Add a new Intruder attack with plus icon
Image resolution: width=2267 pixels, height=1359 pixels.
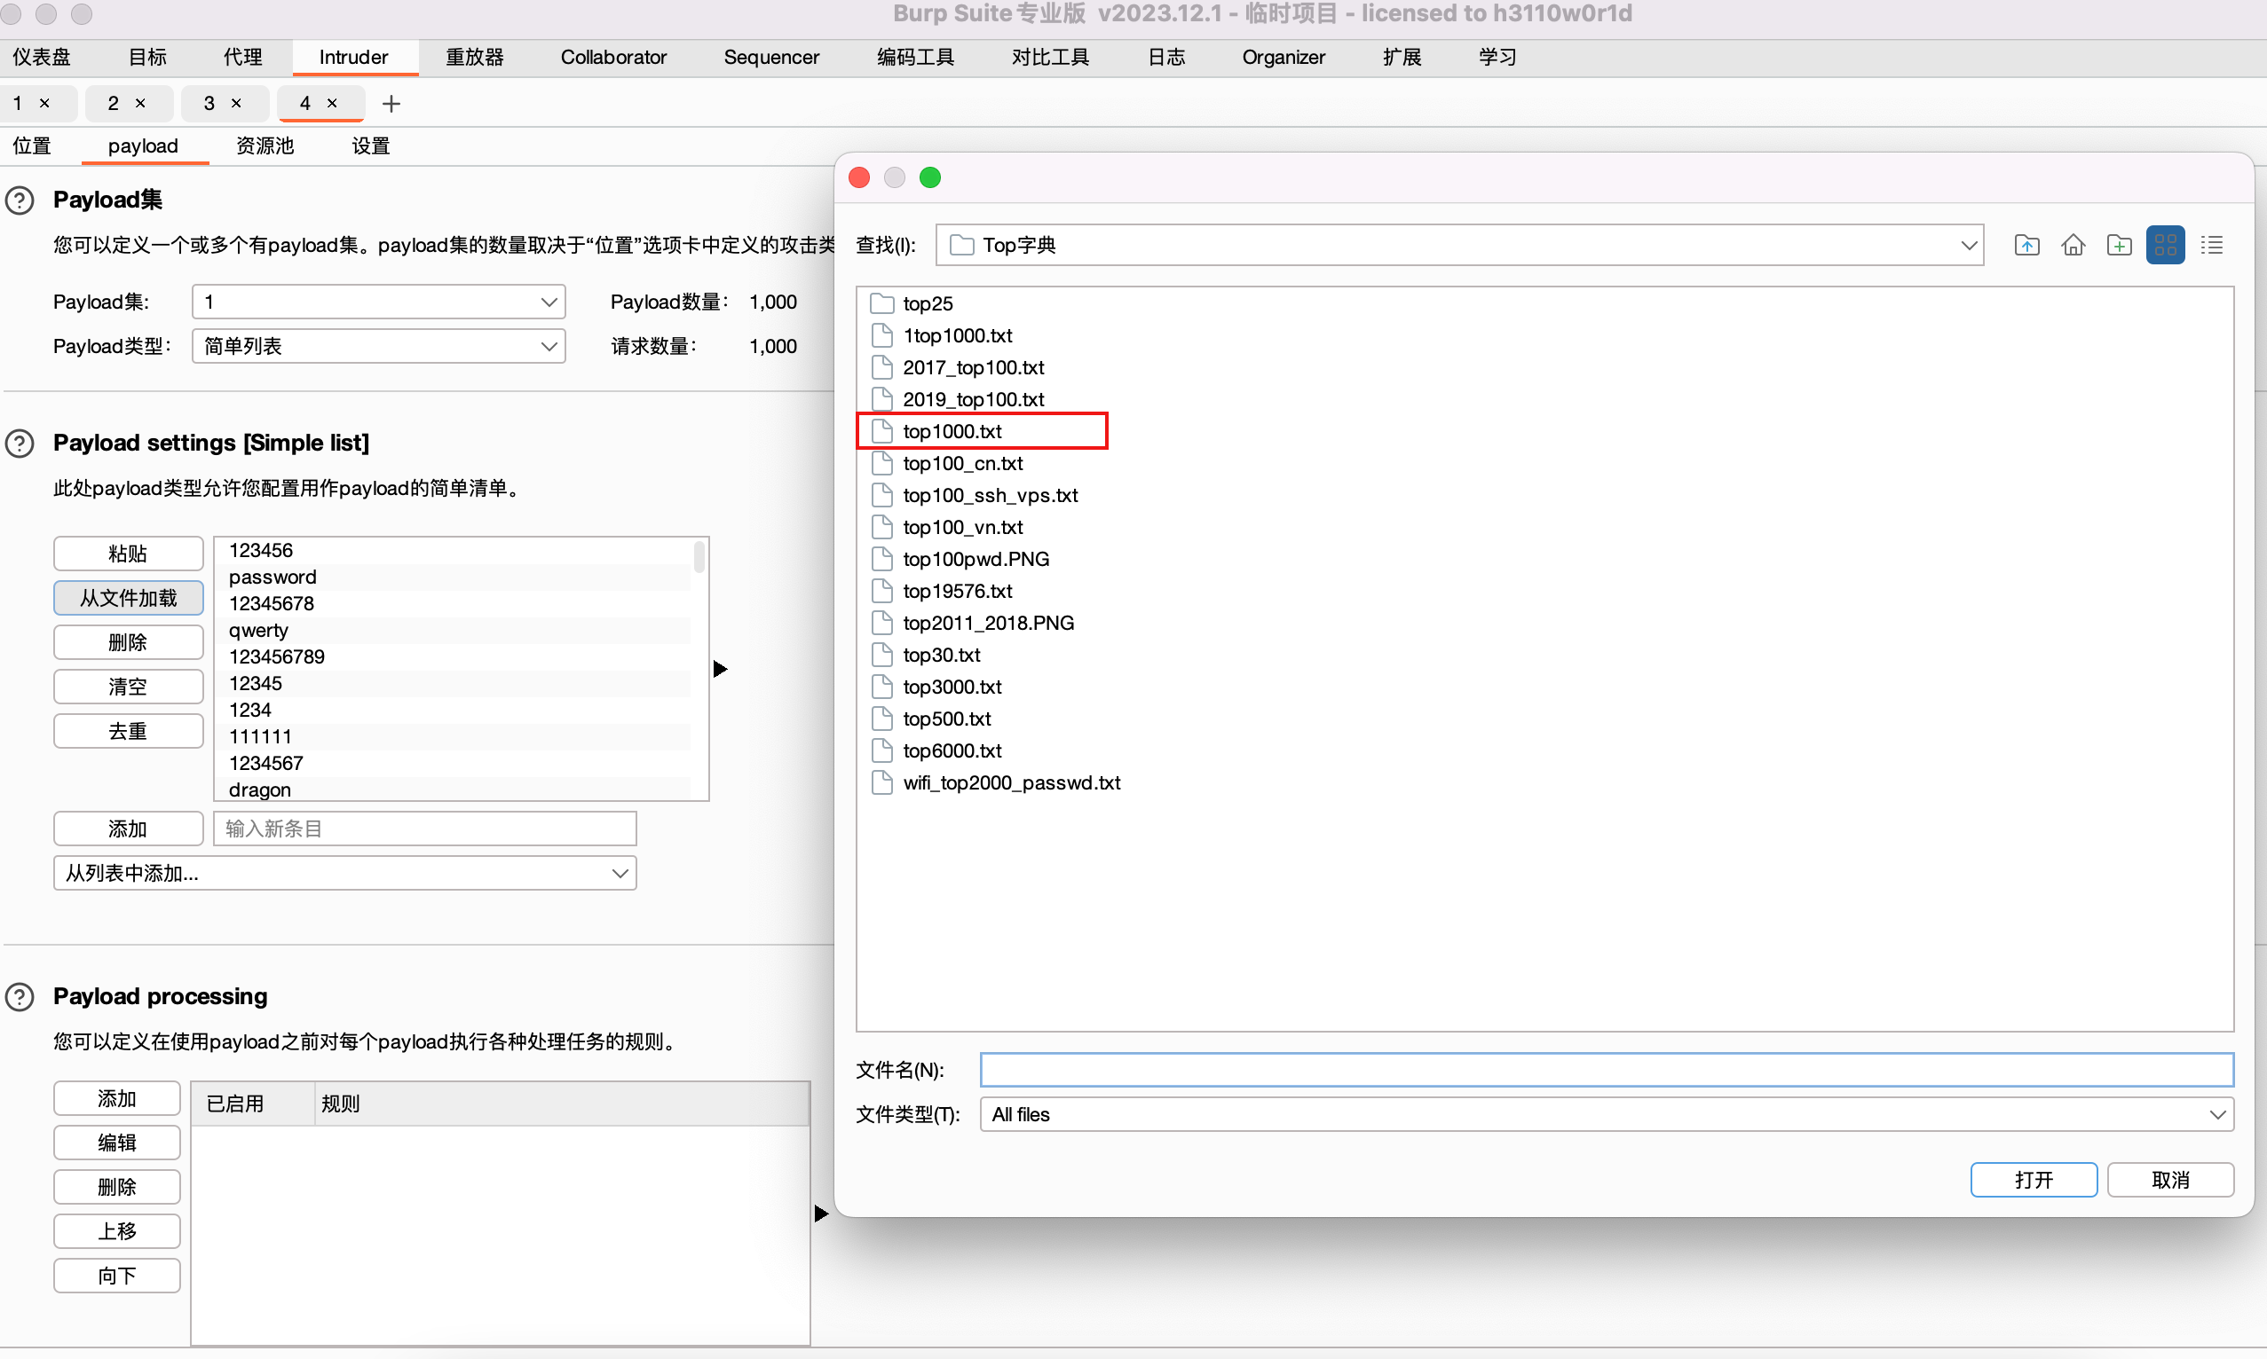(x=391, y=104)
